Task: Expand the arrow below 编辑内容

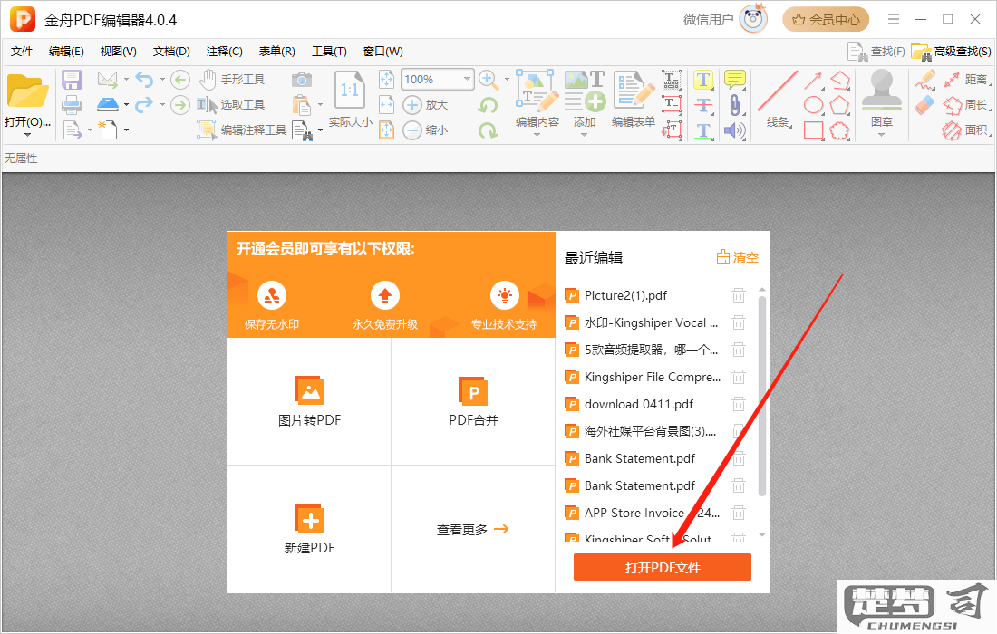Action: point(537,135)
